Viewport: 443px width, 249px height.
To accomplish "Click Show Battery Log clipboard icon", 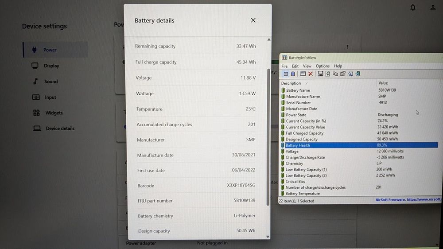I will pyautogui.click(x=293, y=74).
